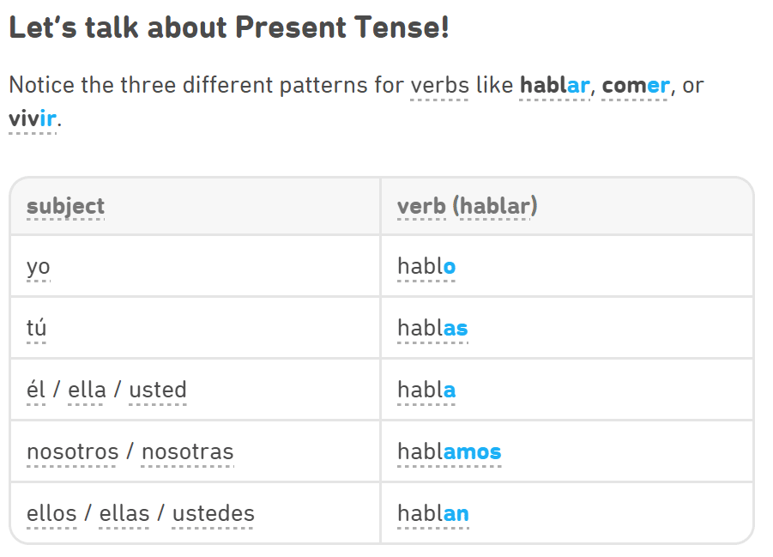Image resolution: width=773 pixels, height=557 pixels.
Task: Select the word 'vivir' hint
Action: click(x=33, y=118)
